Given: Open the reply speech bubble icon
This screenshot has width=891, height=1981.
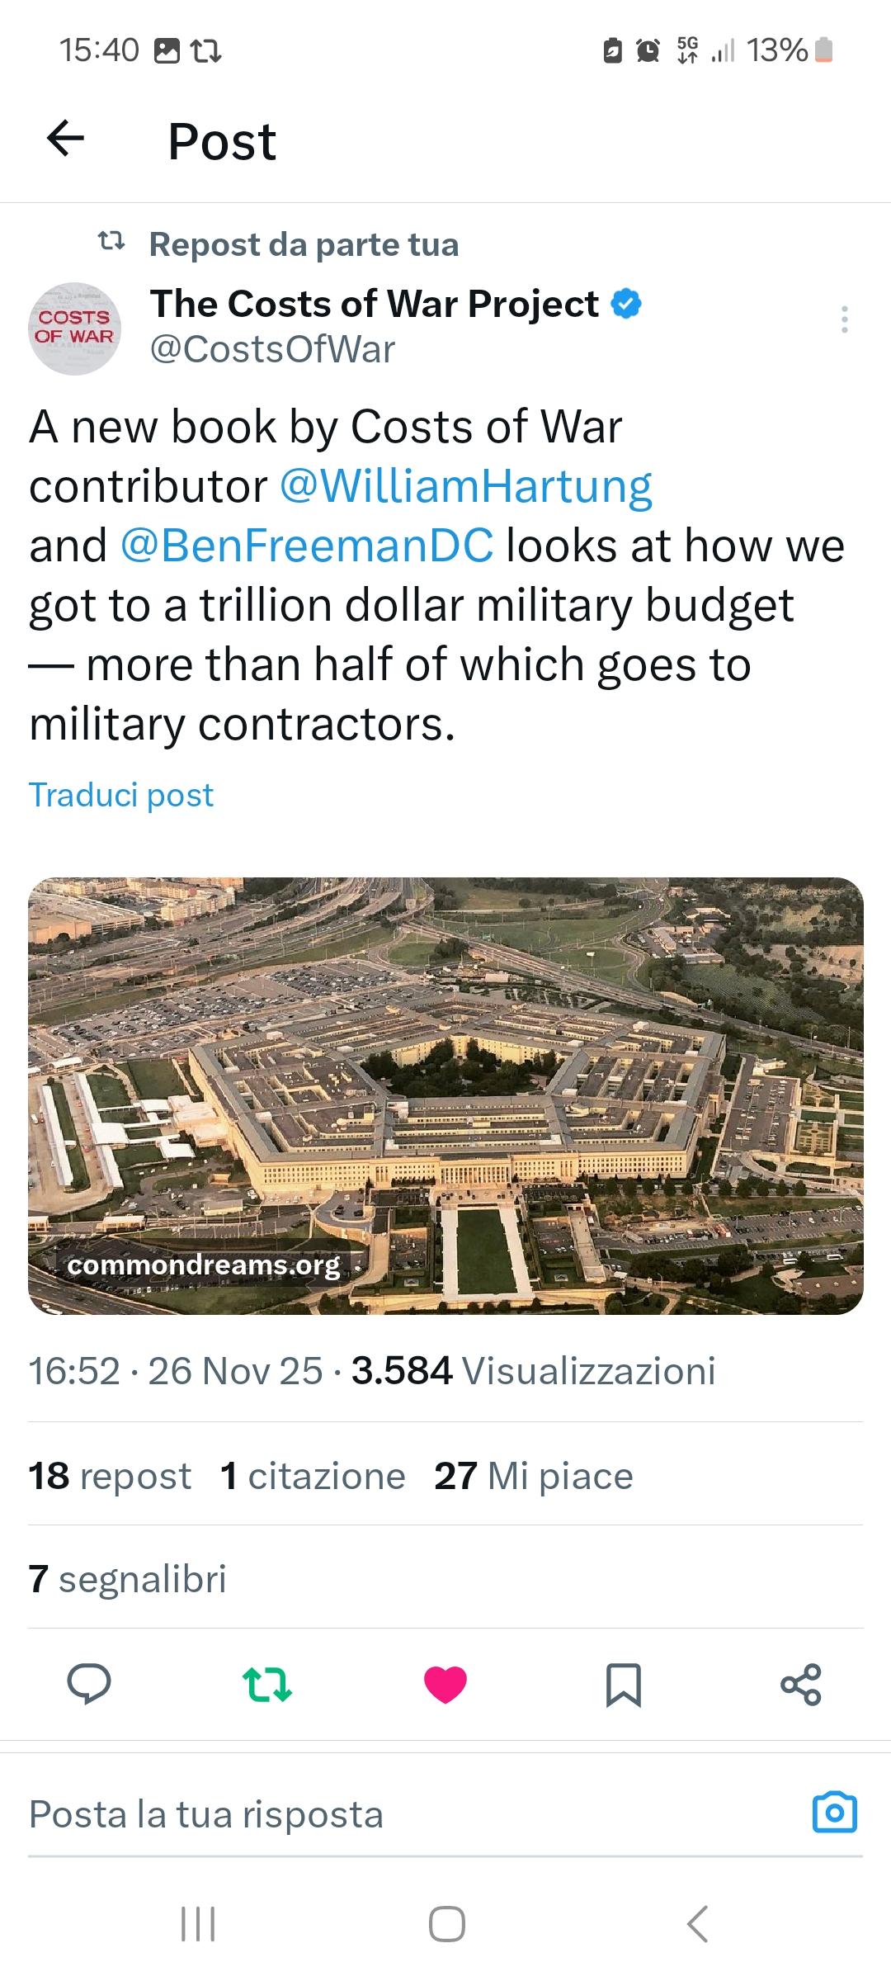Looking at the screenshot, I should click(89, 1685).
